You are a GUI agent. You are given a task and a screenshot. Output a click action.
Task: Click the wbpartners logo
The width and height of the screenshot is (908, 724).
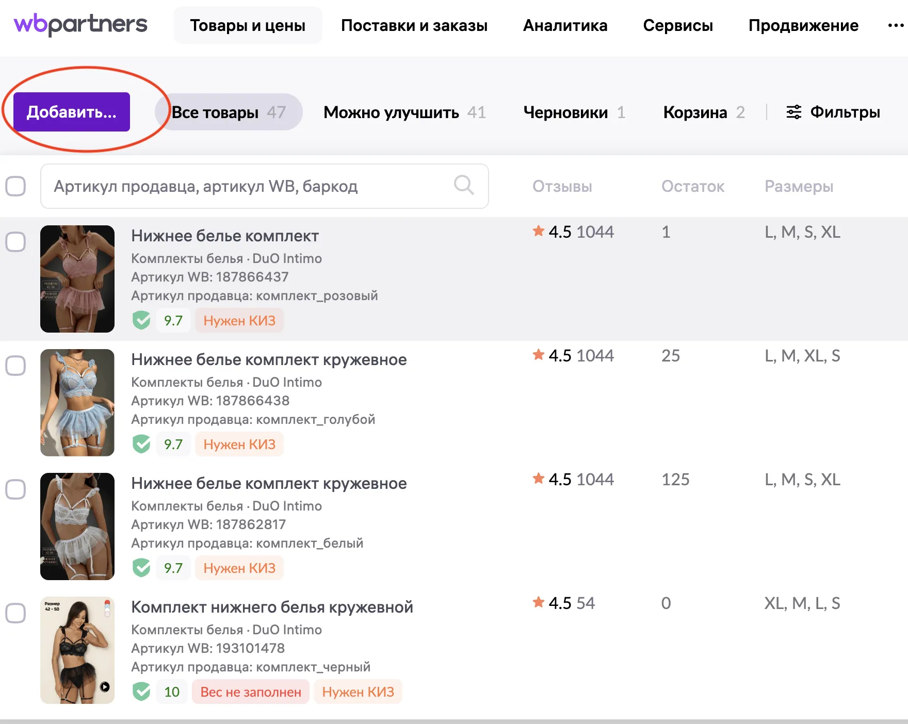coord(80,24)
